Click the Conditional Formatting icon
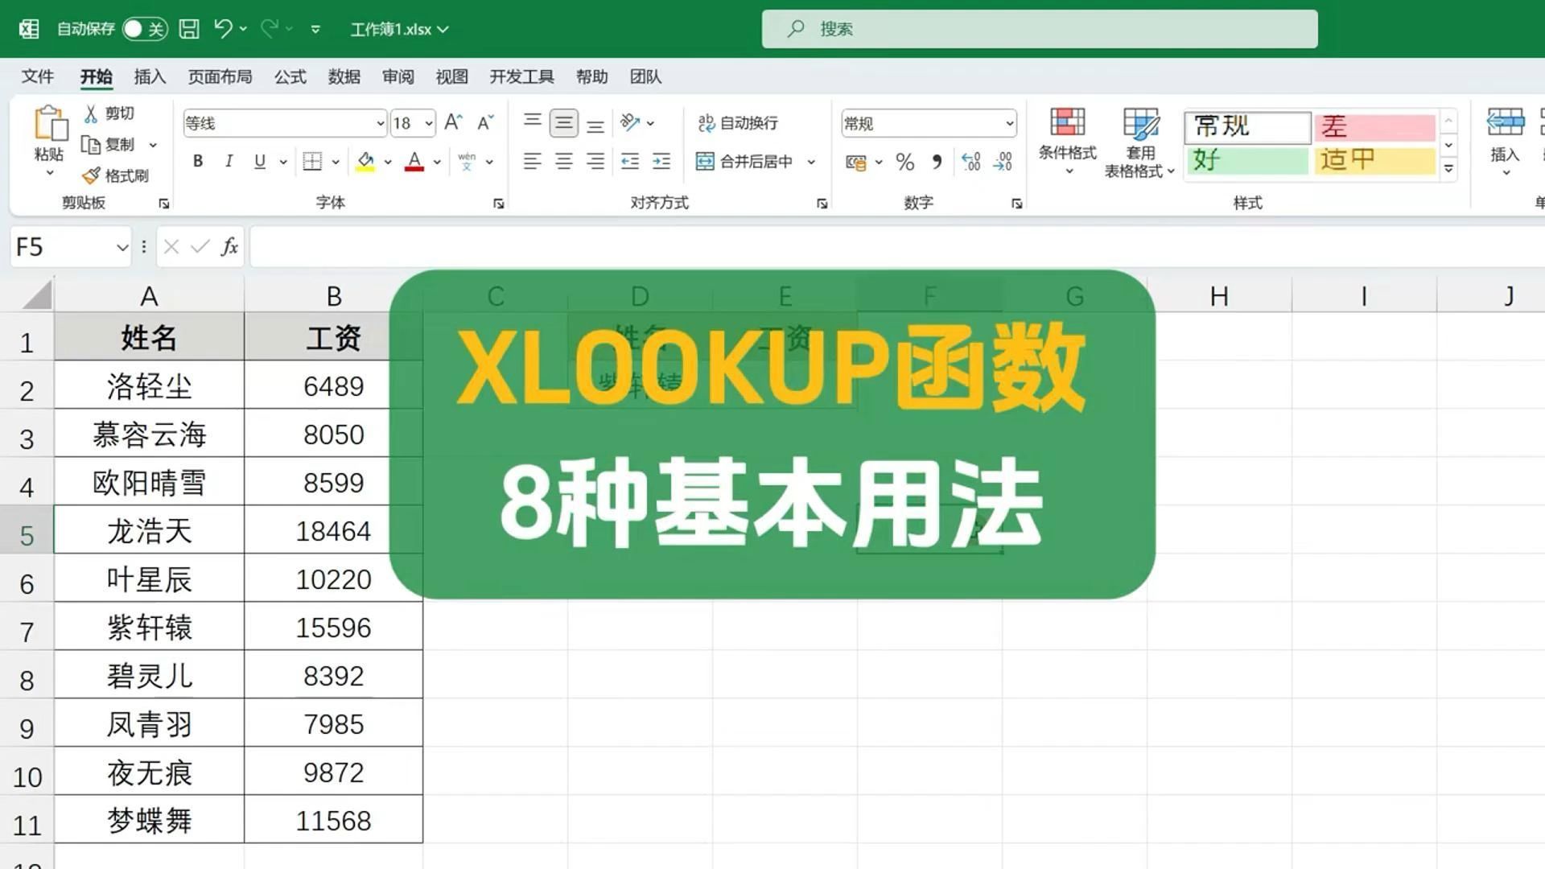Screen dimensions: 1545x869 point(1067,123)
